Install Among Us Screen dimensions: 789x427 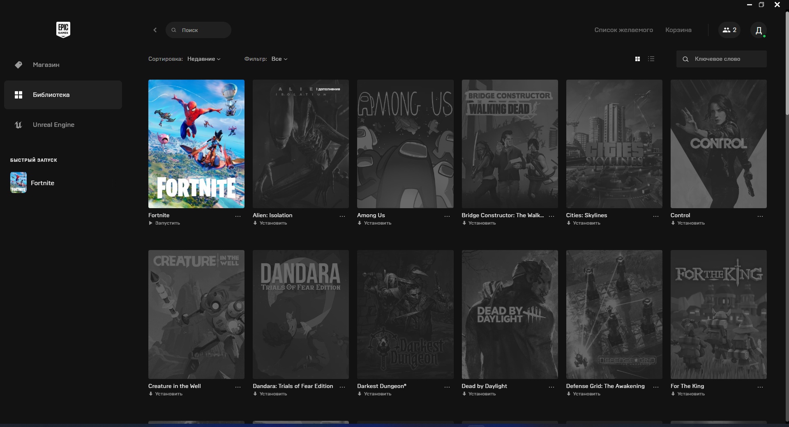(x=374, y=223)
